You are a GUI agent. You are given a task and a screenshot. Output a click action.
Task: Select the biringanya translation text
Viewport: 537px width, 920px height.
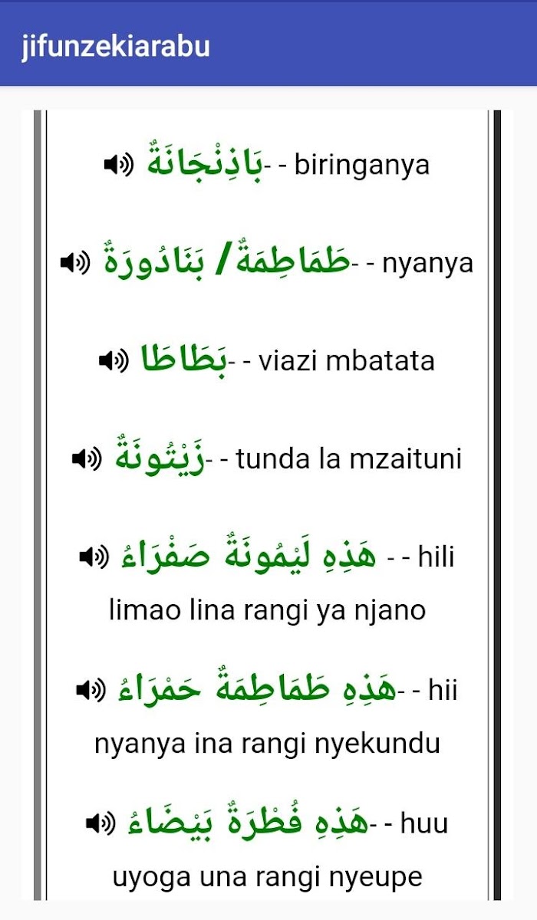coord(362,166)
